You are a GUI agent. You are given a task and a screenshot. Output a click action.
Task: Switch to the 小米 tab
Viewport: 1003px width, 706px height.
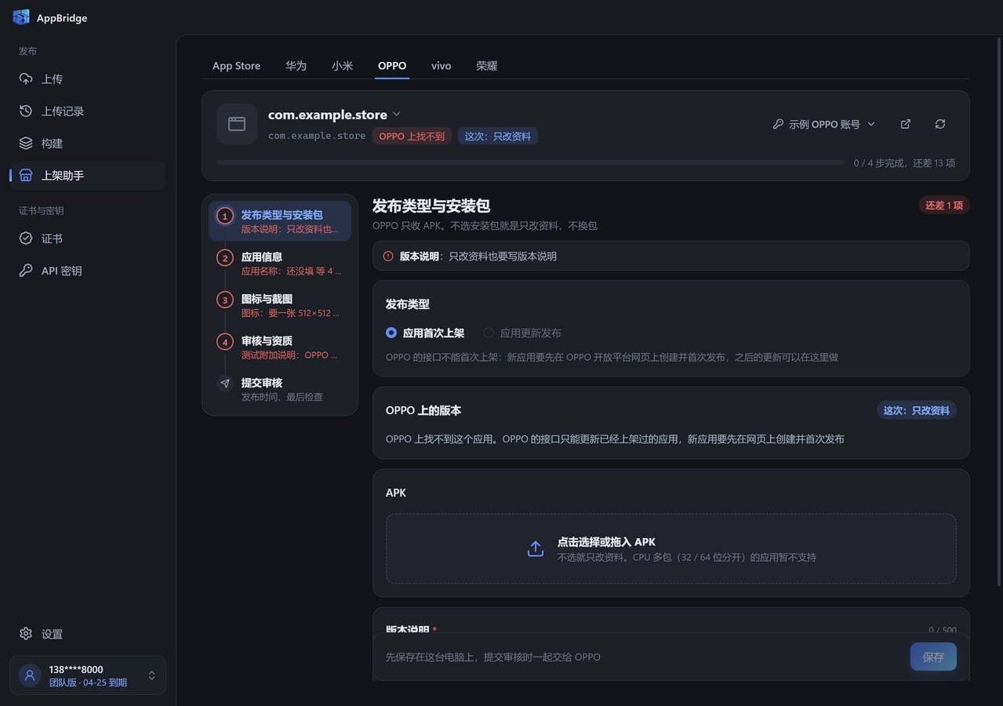[x=342, y=66]
